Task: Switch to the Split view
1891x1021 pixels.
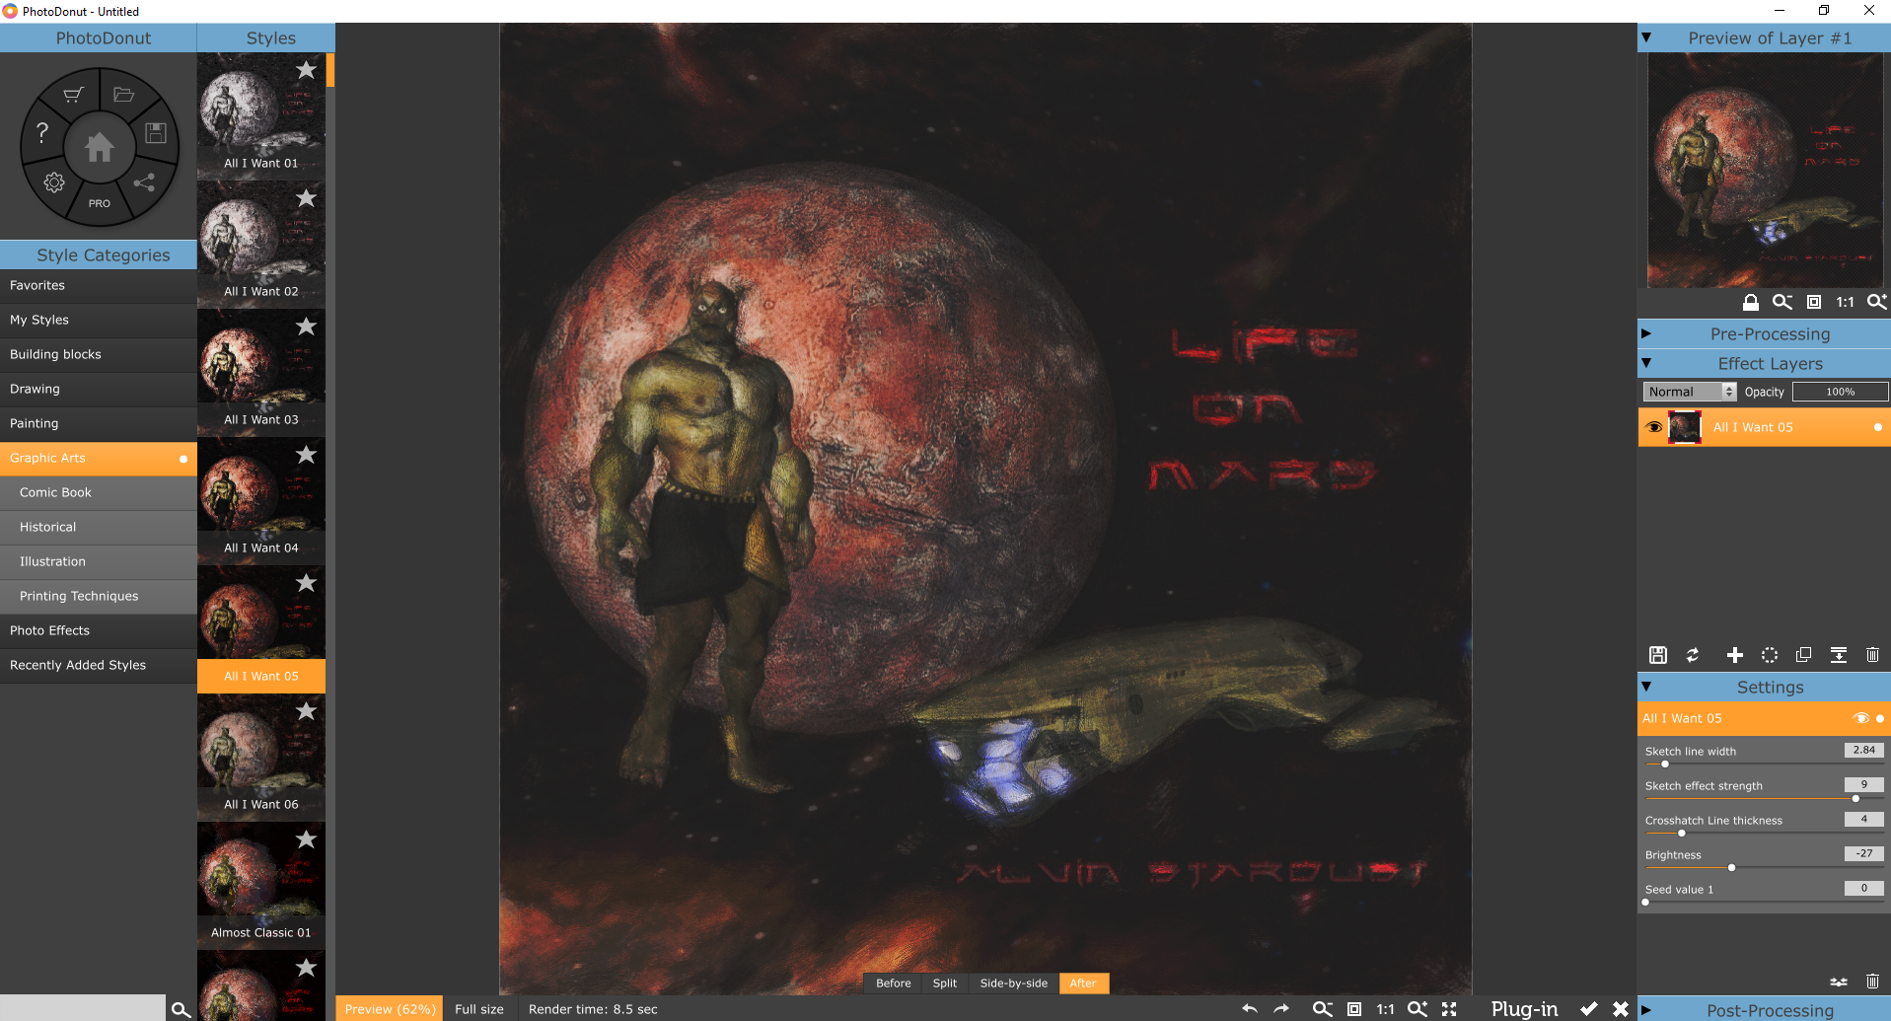Action: tap(945, 983)
